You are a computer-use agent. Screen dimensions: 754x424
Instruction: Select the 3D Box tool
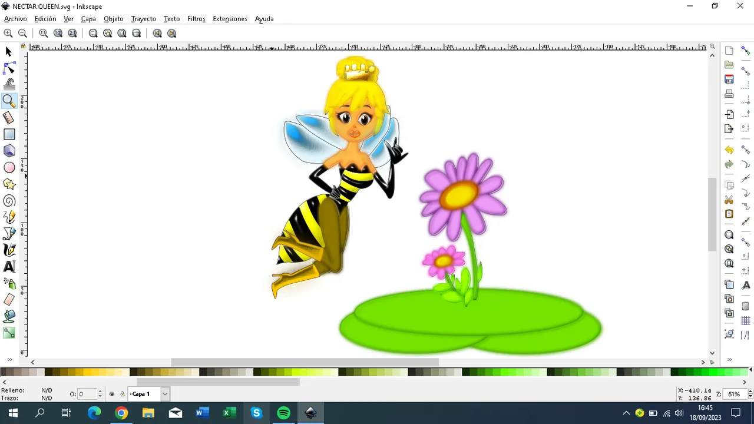tap(9, 151)
